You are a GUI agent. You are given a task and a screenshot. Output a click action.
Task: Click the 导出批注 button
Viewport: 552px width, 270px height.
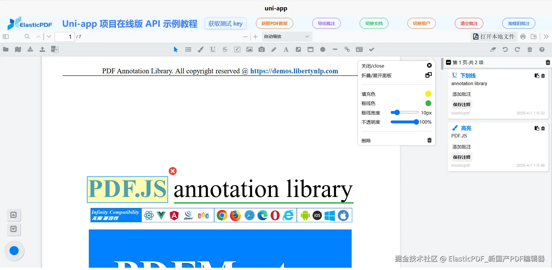[326, 23]
